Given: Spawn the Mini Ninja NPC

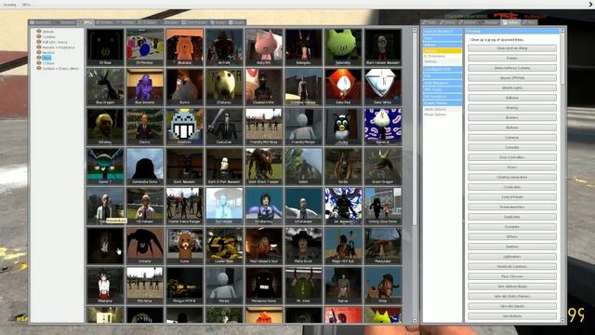Looking at the screenshot, I should click(145, 286).
